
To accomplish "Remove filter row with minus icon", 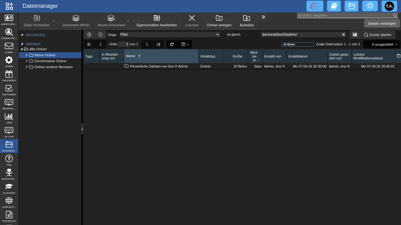I will pyautogui.click(x=101, y=35).
